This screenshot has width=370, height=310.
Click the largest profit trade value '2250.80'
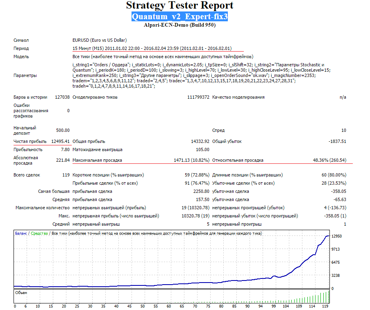pos(201,191)
